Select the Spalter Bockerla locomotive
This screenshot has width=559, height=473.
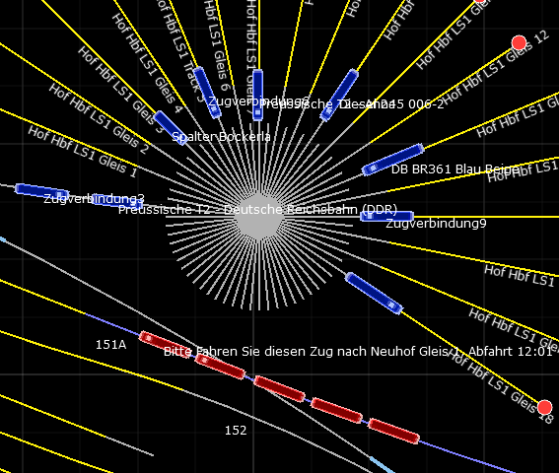[171, 127]
